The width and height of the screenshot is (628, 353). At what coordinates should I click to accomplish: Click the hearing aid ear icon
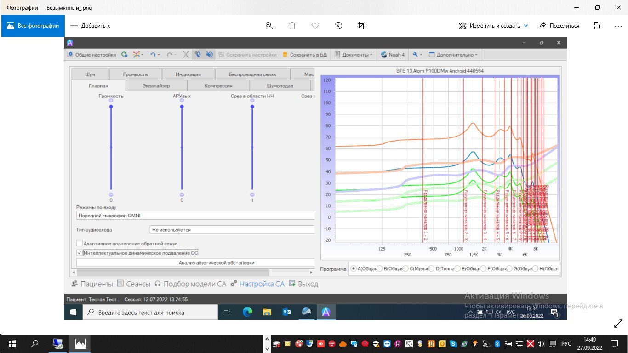197,55
